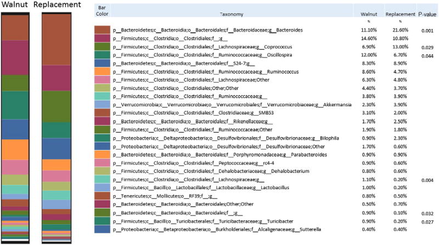
Task: Select the SMB53 row legend swatch
Action: coord(102,113)
